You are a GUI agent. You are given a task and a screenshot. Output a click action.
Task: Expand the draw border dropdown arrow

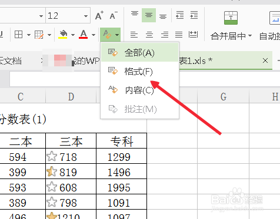tap(49, 35)
